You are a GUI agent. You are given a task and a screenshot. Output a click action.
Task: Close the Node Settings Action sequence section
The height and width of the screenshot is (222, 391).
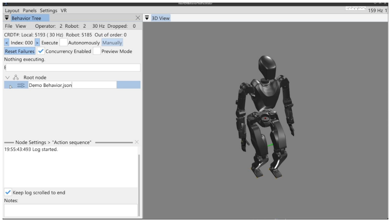tap(137, 142)
